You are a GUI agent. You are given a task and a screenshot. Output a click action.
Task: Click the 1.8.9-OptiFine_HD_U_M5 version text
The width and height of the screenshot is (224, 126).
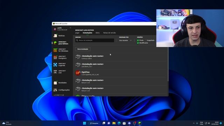coord(90,75)
